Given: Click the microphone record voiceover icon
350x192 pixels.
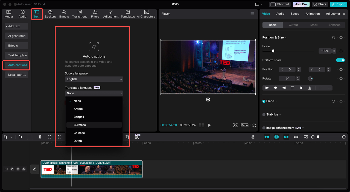Looking at the screenshot, I should coord(253,137).
